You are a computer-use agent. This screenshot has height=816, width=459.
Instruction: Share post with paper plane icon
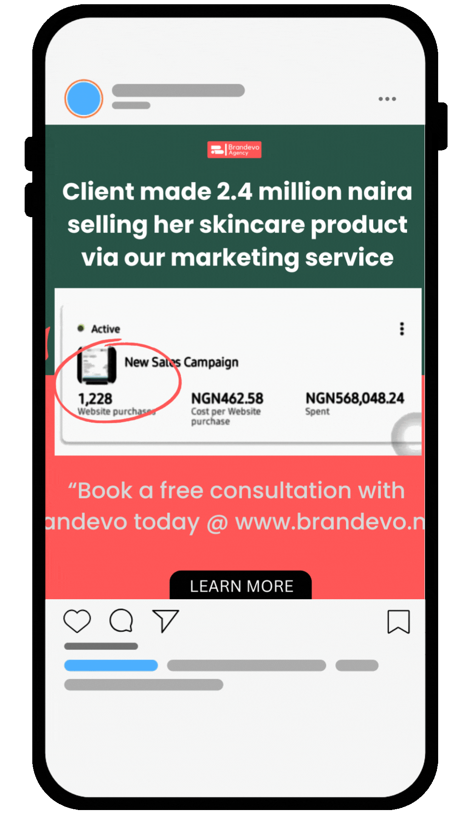click(x=165, y=621)
